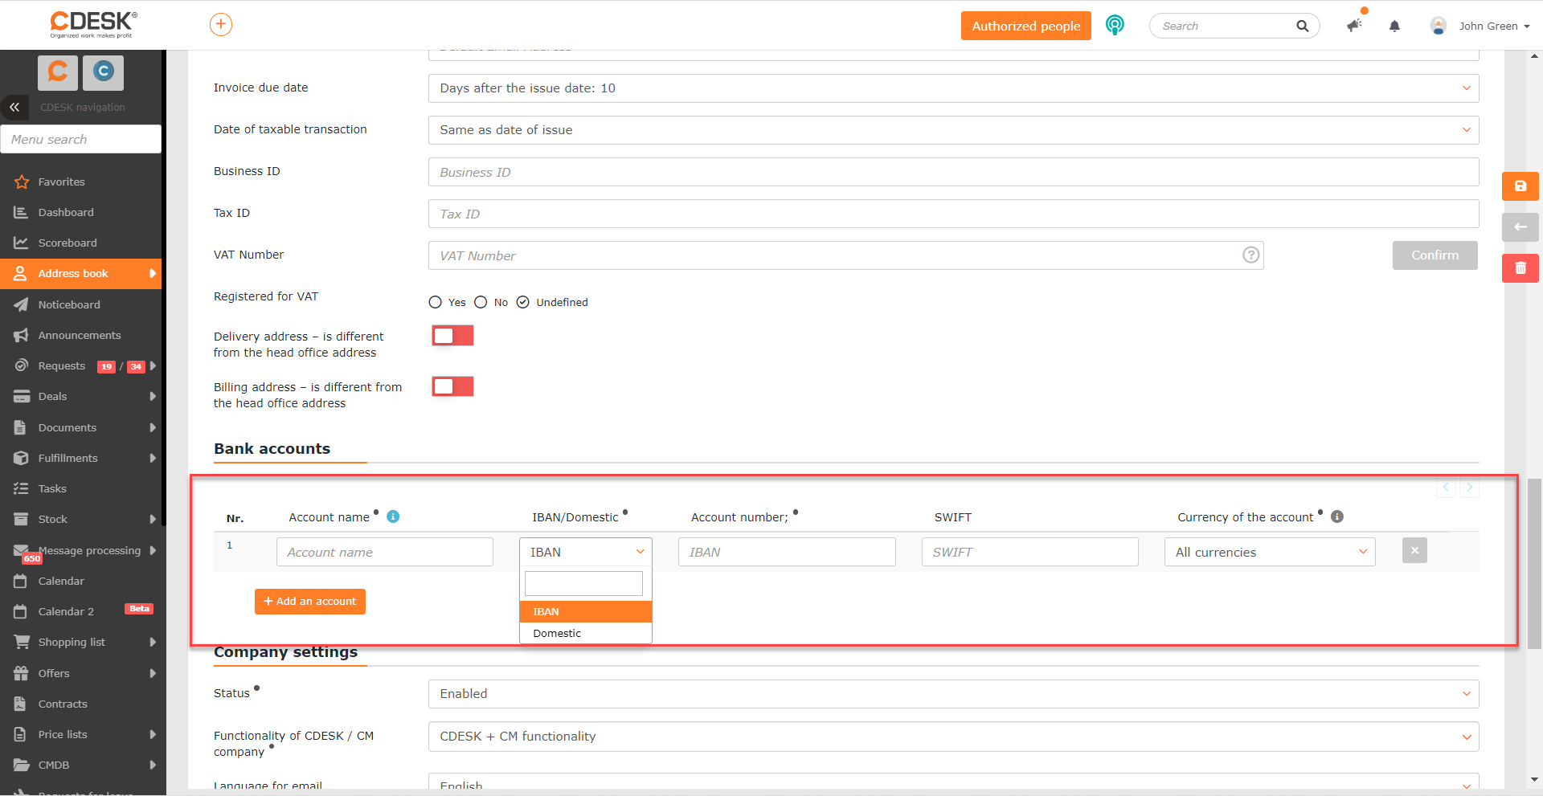The width and height of the screenshot is (1543, 796).
Task: Open the Status Enabled dropdown
Action: (x=953, y=694)
